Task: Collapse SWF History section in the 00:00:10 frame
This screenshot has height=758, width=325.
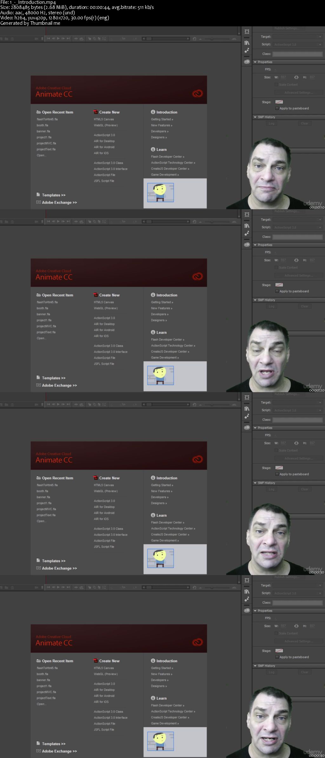Action: (255, 117)
